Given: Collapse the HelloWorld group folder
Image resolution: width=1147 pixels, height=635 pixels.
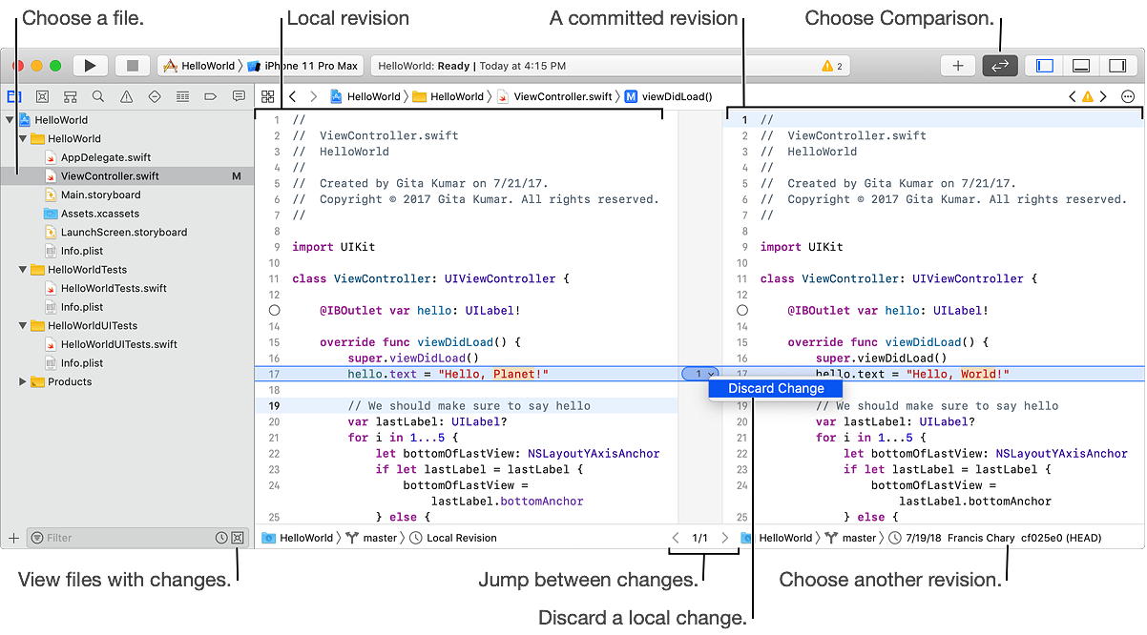Looking at the screenshot, I should tap(23, 139).
